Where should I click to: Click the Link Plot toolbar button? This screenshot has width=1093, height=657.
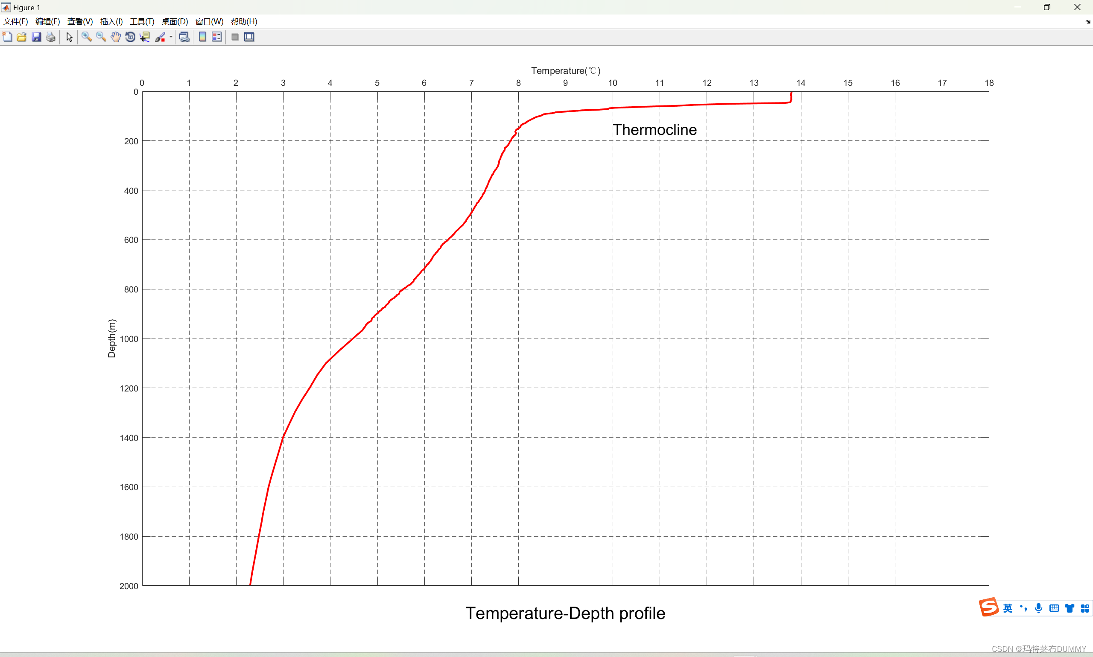(184, 37)
